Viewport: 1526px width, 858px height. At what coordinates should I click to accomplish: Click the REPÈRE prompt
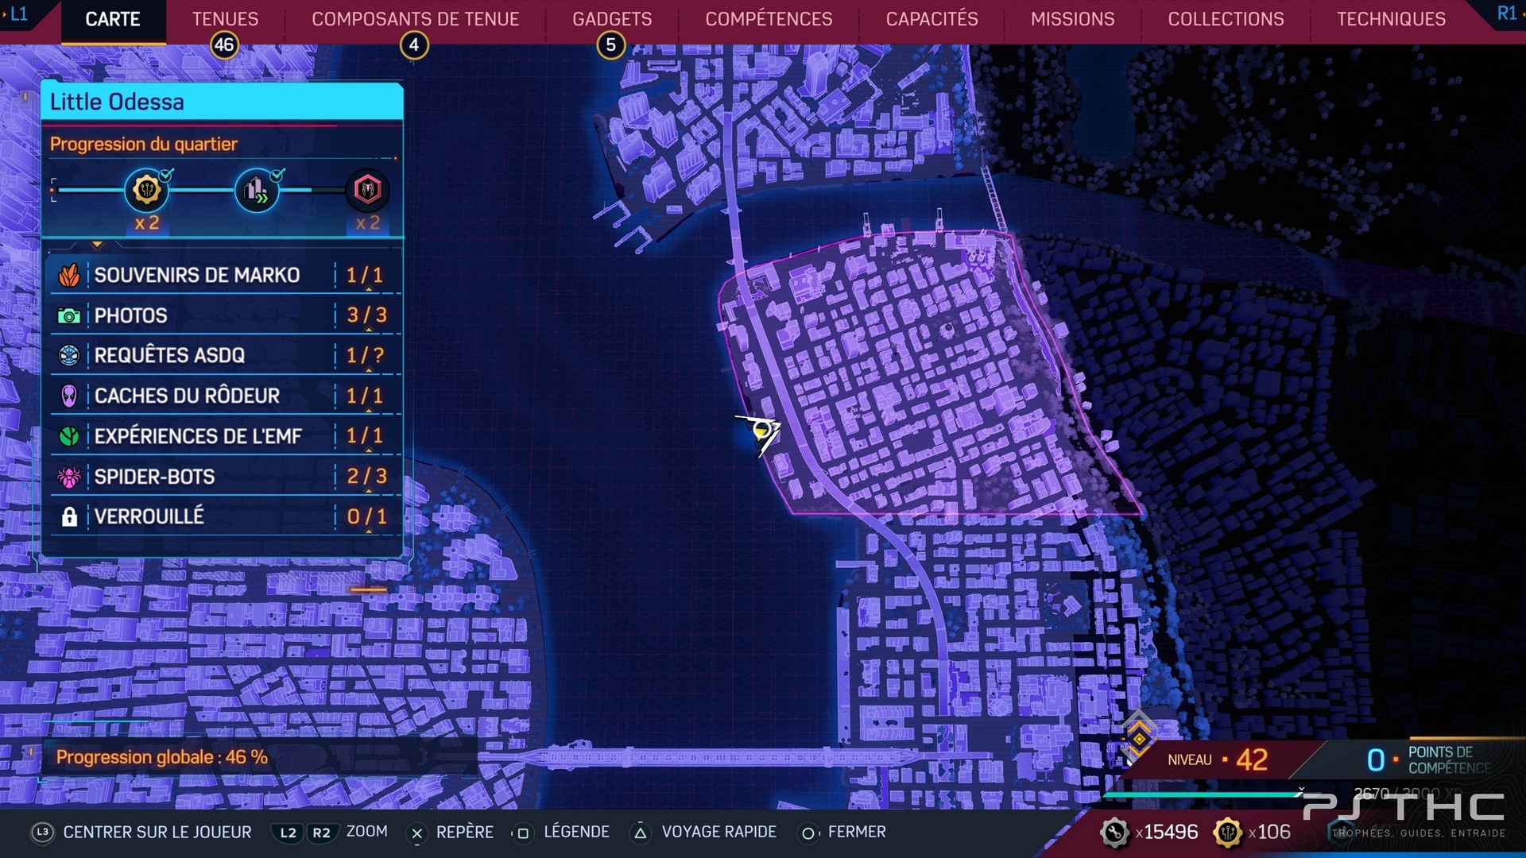[465, 832]
